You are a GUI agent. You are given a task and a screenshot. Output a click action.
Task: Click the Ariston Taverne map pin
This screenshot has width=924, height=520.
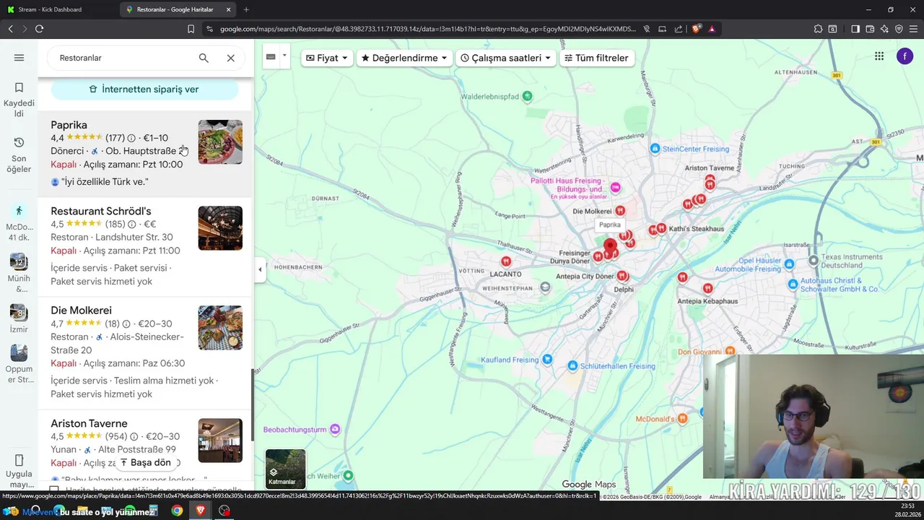point(710,179)
